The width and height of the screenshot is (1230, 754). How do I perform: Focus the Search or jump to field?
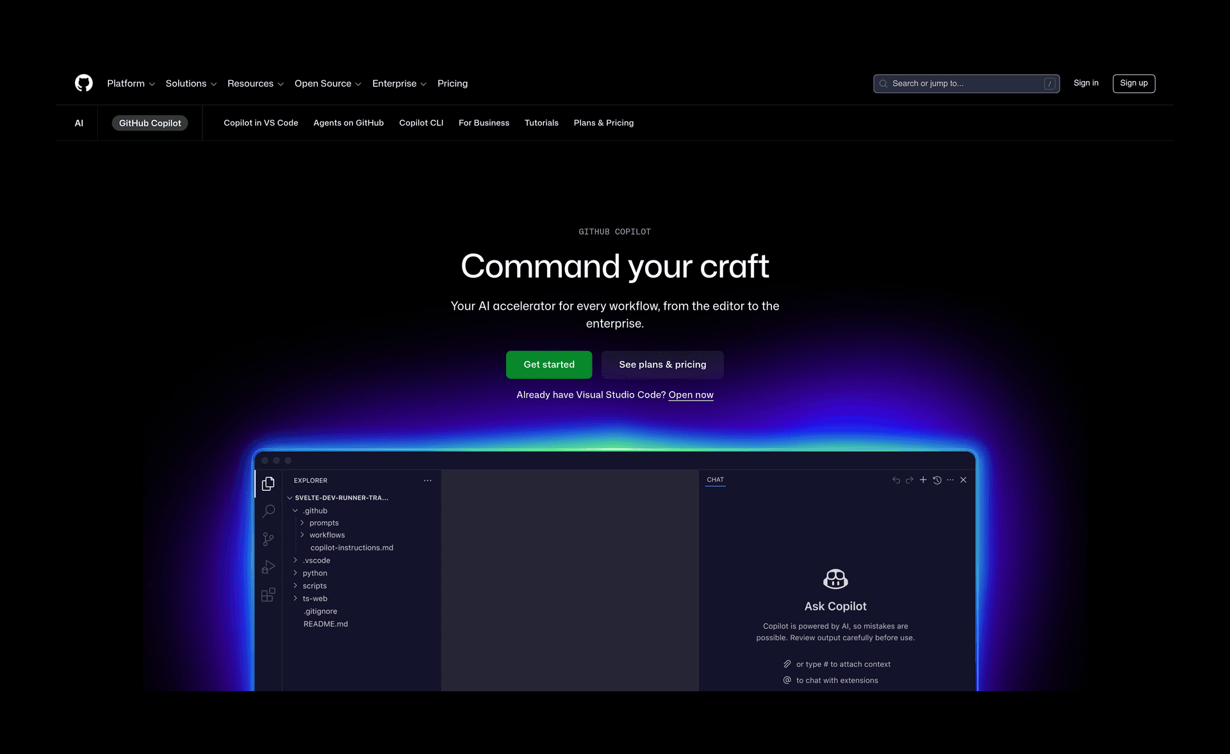[966, 84]
